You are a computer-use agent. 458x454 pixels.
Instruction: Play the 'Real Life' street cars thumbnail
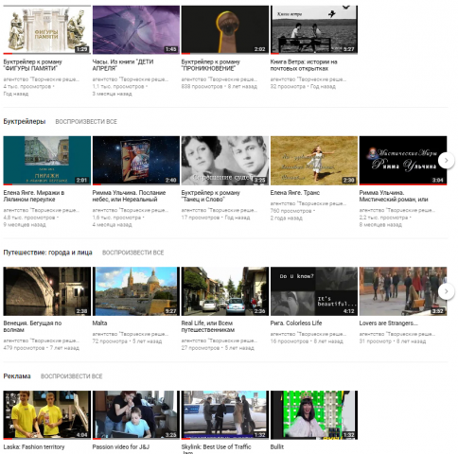click(x=225, y=291)
